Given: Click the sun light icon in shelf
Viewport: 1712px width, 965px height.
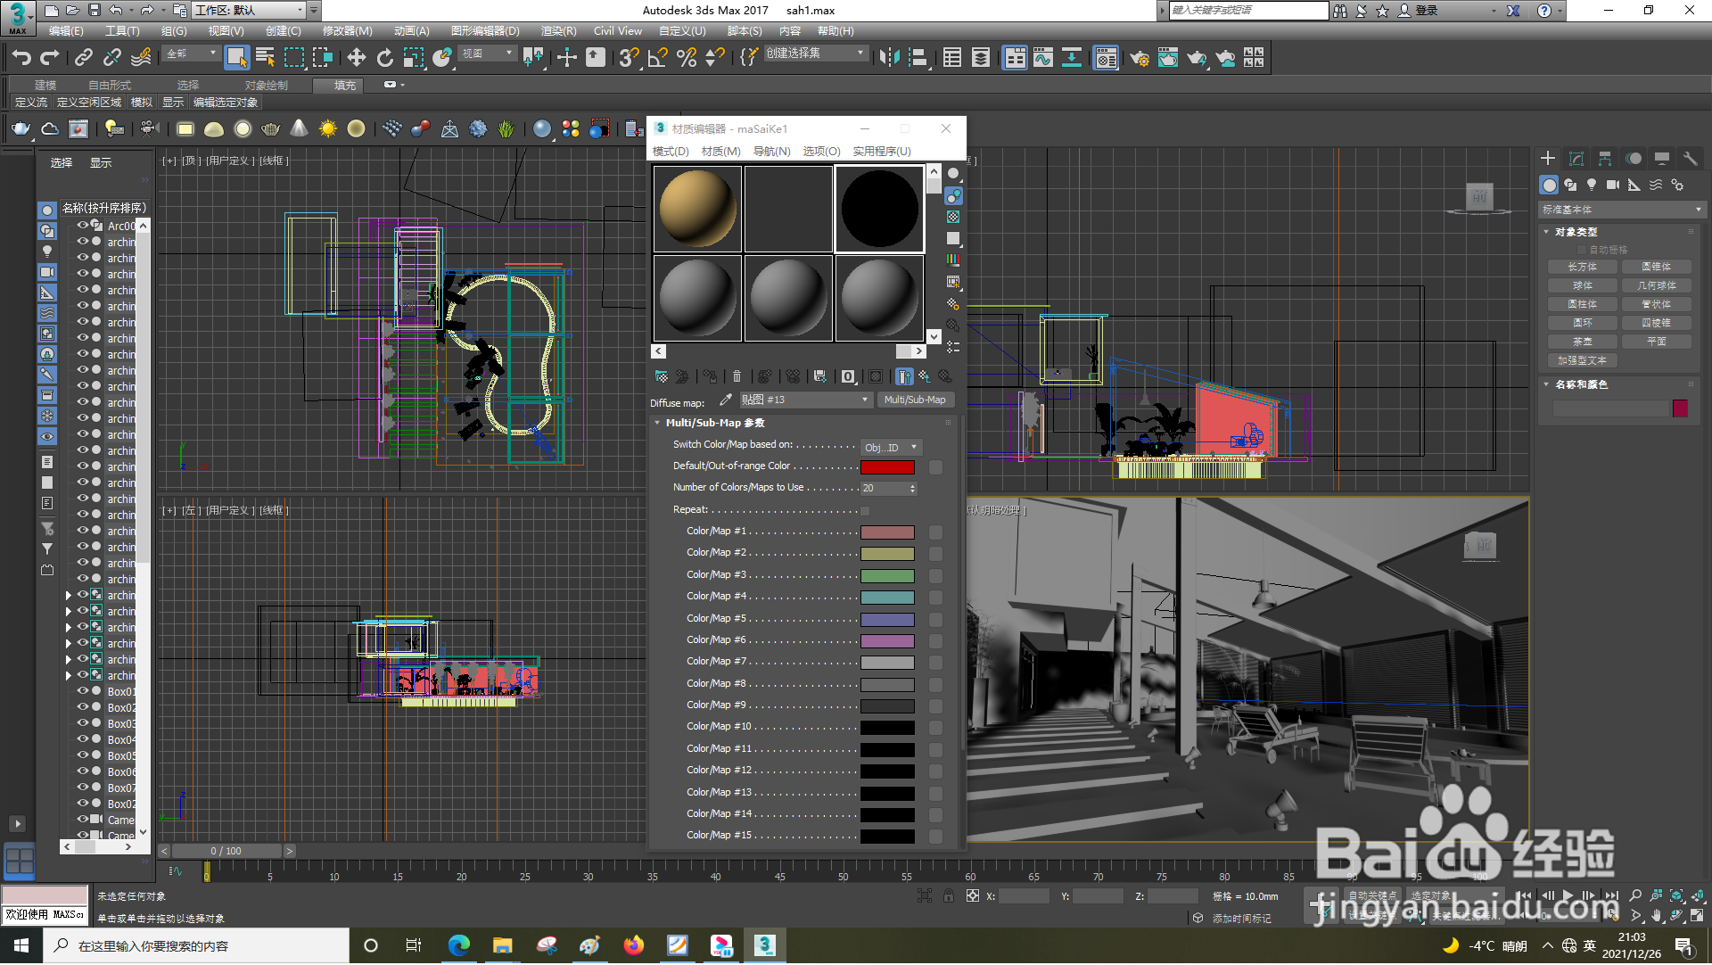Looking at the screenshot, I should click(327, 129).
